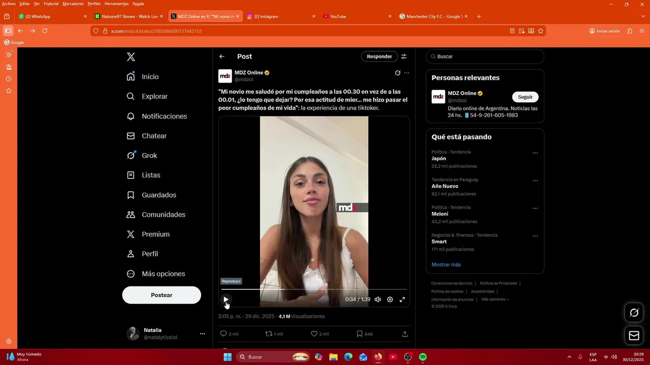
Task: Open a new browser tab
Action: 479,16
